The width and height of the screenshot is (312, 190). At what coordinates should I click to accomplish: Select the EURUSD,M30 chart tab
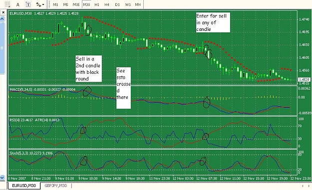pos(24,186)
